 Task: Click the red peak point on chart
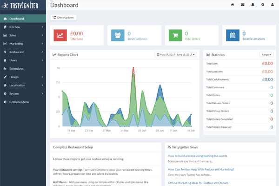tap(133, 68)
